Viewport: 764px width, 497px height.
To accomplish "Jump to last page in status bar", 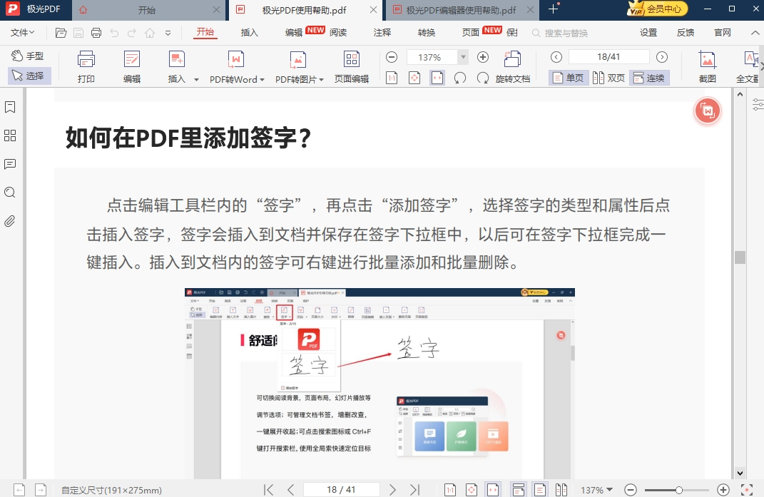I will coord(414,490).
